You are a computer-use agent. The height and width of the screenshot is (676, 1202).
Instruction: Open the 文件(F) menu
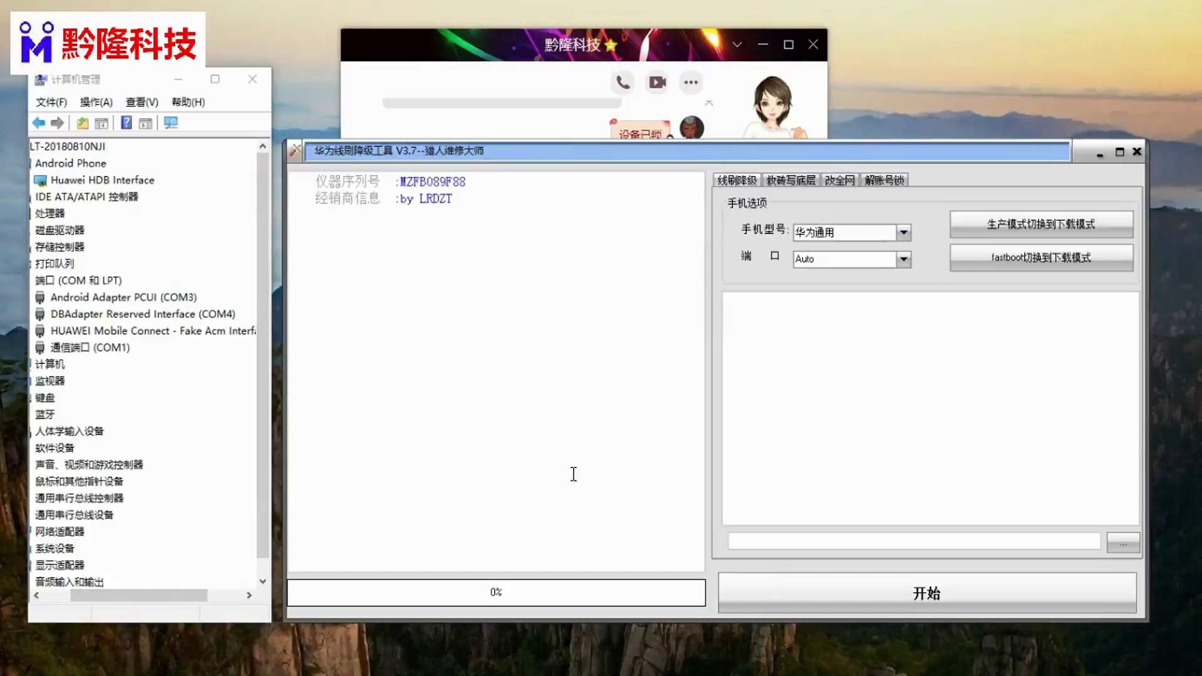click(51, 102)
